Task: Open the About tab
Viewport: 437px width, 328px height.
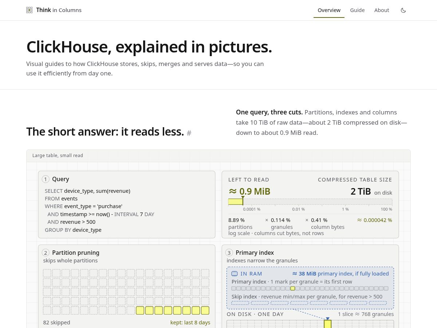Action: pos(382,10)
